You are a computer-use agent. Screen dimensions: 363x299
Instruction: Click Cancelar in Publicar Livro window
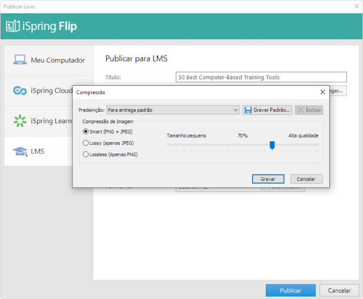point(339,290)
